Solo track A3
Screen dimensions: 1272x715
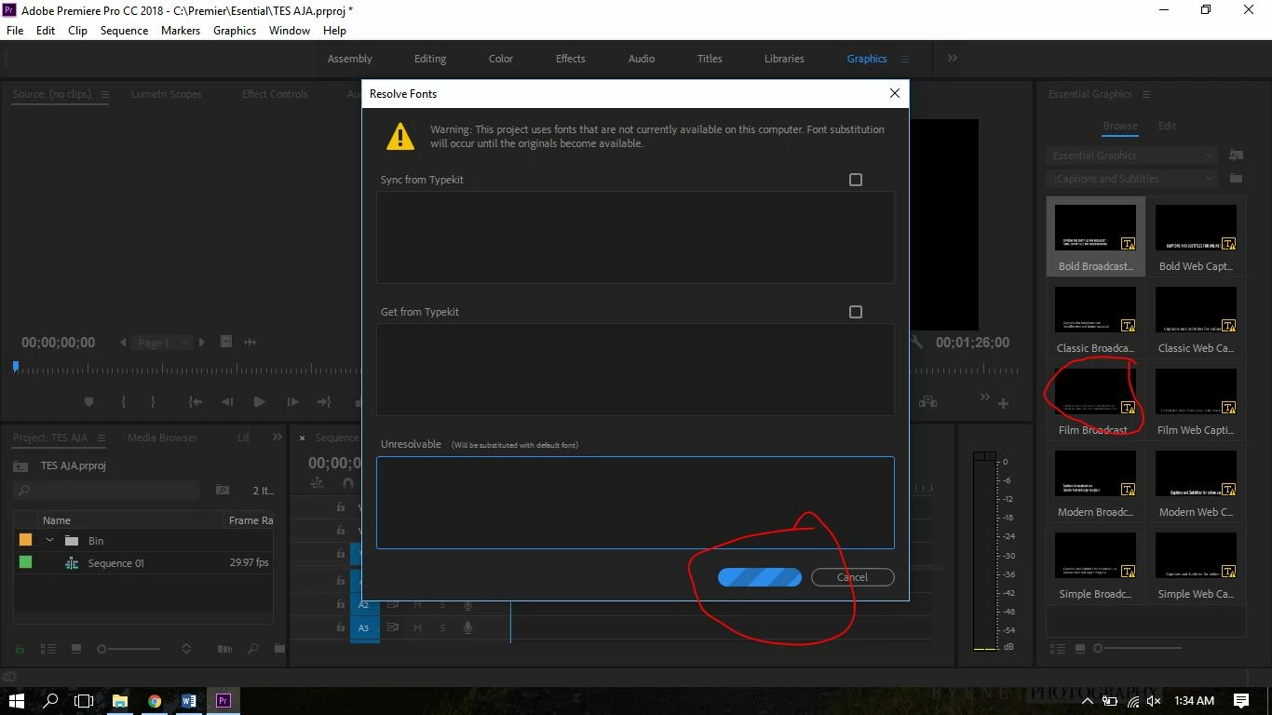tap(442, 627)
